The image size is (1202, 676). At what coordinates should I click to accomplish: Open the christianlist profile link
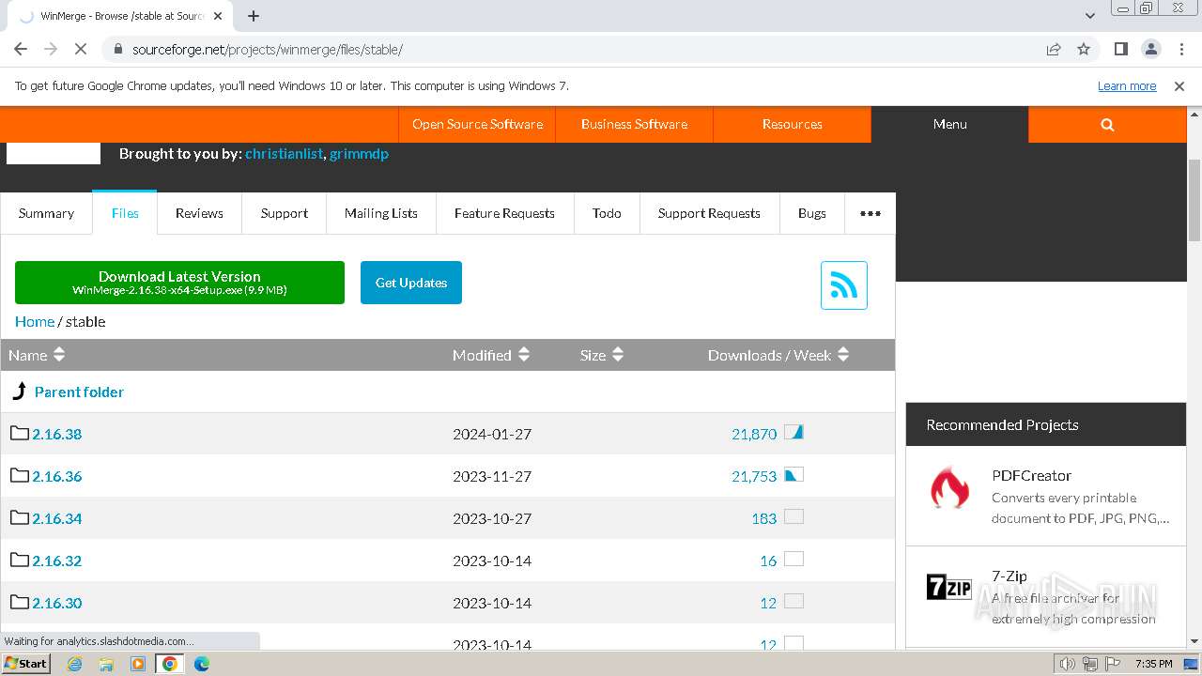[x=284, y=153]
